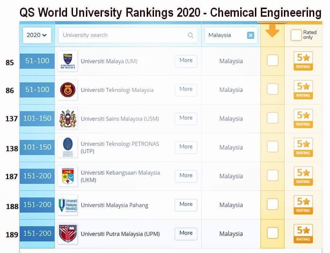Image resolution: width=330 pixels, height=253 pixels.
Task: Click the Universiti Putra Malaysia logo
Action: coord(67,234)
